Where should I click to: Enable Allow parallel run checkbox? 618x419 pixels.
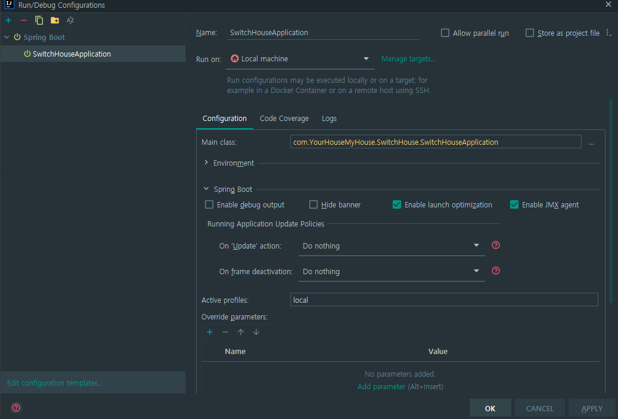point(445,33)
